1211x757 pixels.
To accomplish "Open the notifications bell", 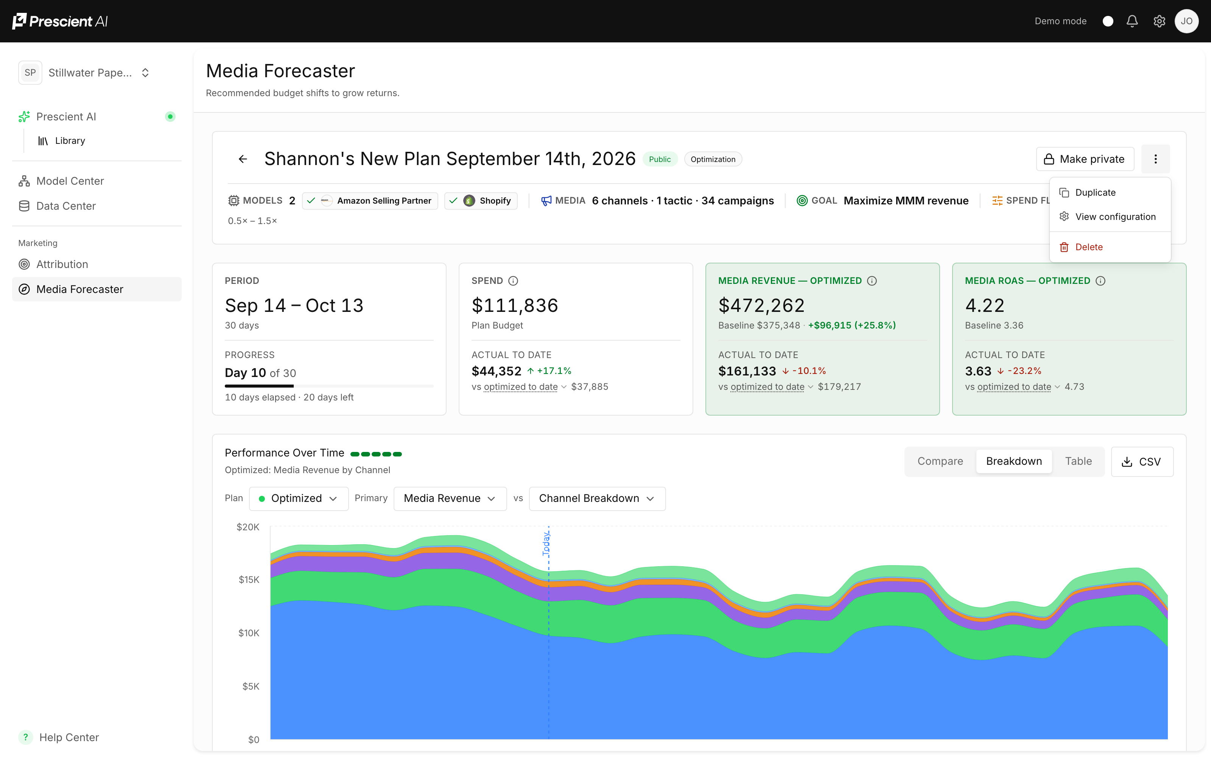I will (1132, 21).
